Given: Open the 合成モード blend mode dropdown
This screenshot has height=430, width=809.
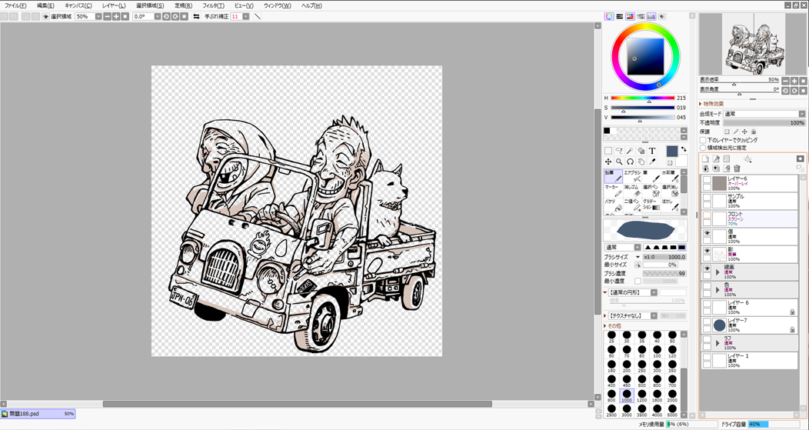Looking at the screenshot, I should coord(802,114).
